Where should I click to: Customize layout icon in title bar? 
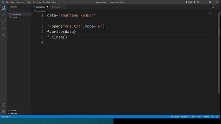pyautogui.click(x=198, y=2)
